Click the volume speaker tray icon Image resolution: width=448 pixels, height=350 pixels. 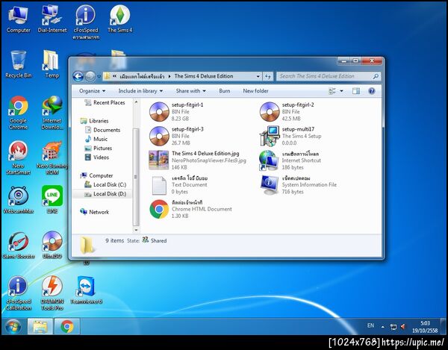[x=403, y=327]
